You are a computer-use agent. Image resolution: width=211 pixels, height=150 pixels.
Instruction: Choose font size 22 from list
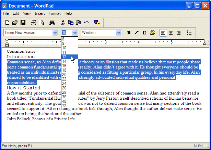click(70, 79)
